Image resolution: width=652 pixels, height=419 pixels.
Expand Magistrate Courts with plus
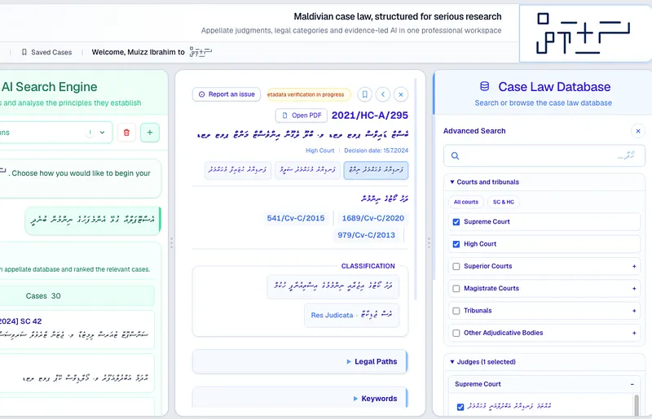pos(634,289)
